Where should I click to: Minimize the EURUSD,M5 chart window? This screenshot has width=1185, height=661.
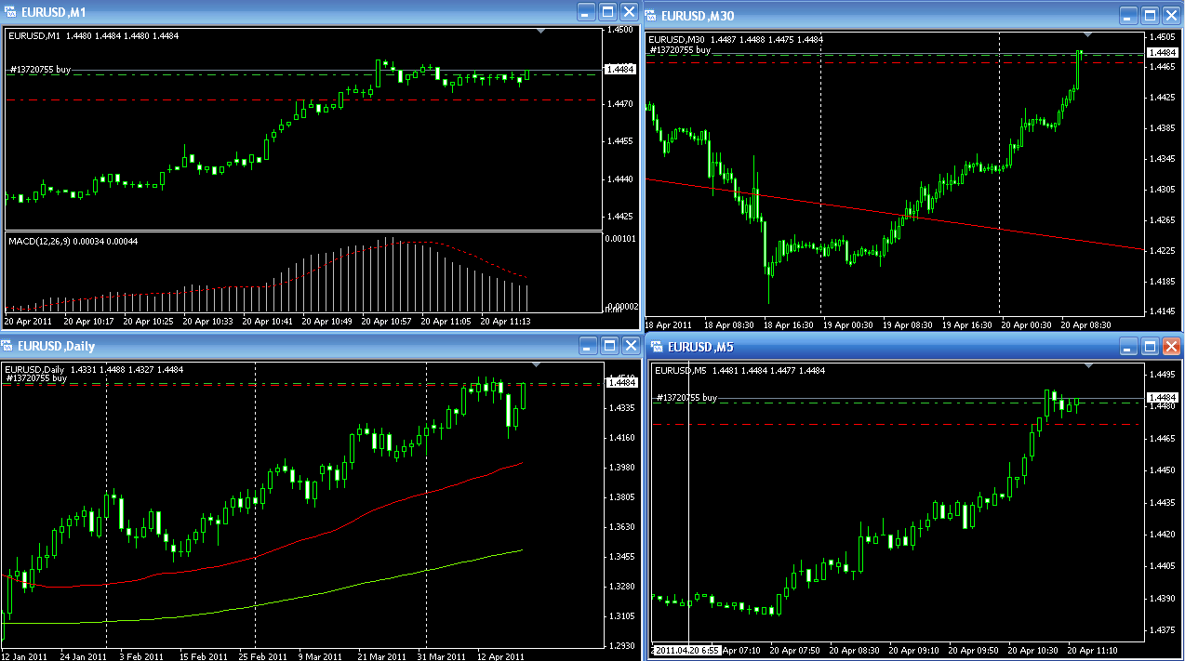click(x=1128, y=346)
